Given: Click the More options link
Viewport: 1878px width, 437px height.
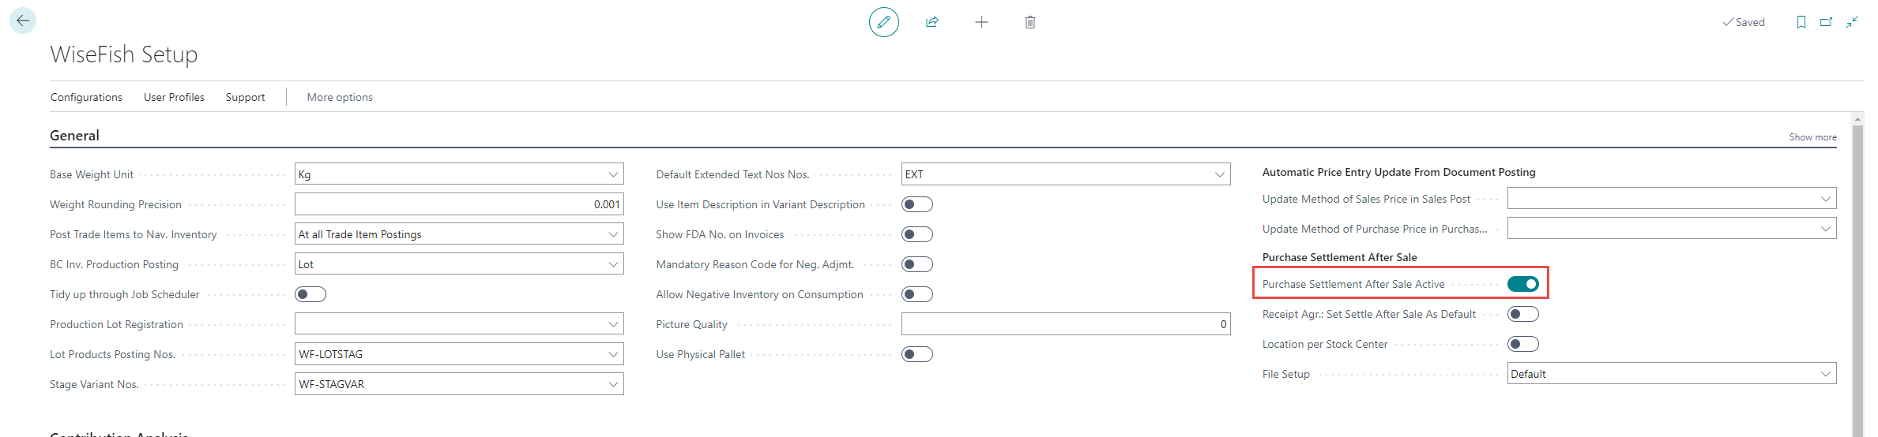Looking at the screenshot, I should [x=340, y=97].
